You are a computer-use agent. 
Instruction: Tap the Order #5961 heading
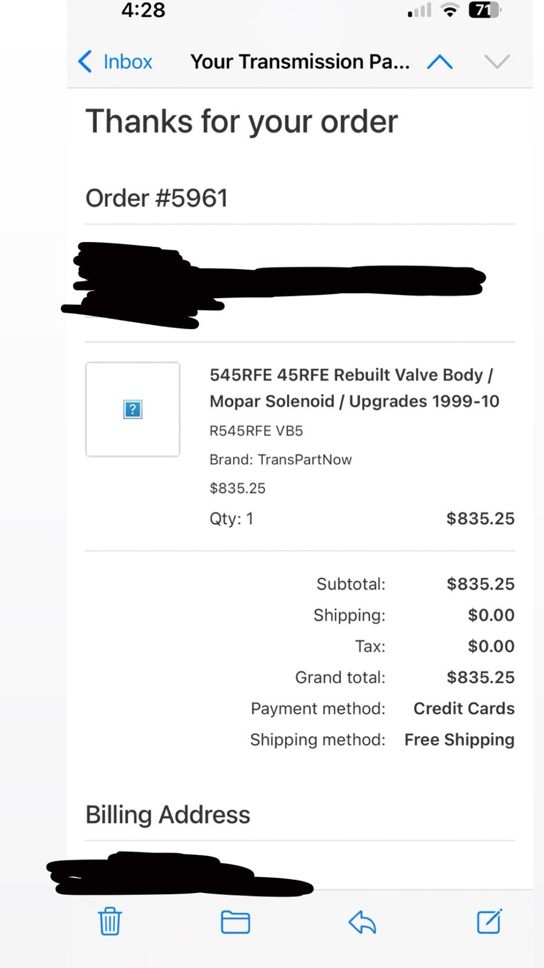pyautogui.click(x=157, y=198)
